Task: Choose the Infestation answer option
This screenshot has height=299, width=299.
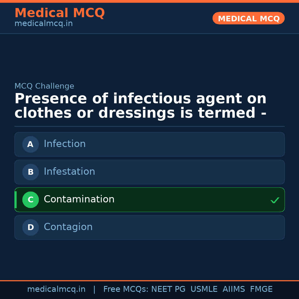Action: 69,172
